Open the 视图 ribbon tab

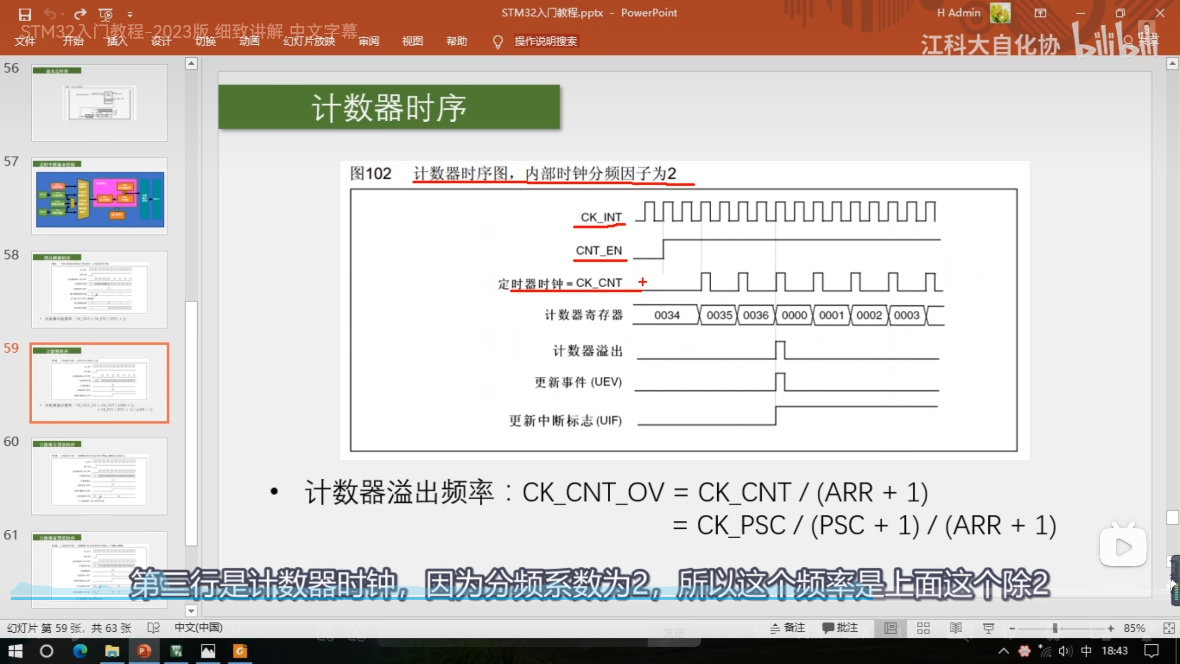[x=412, y=41]
